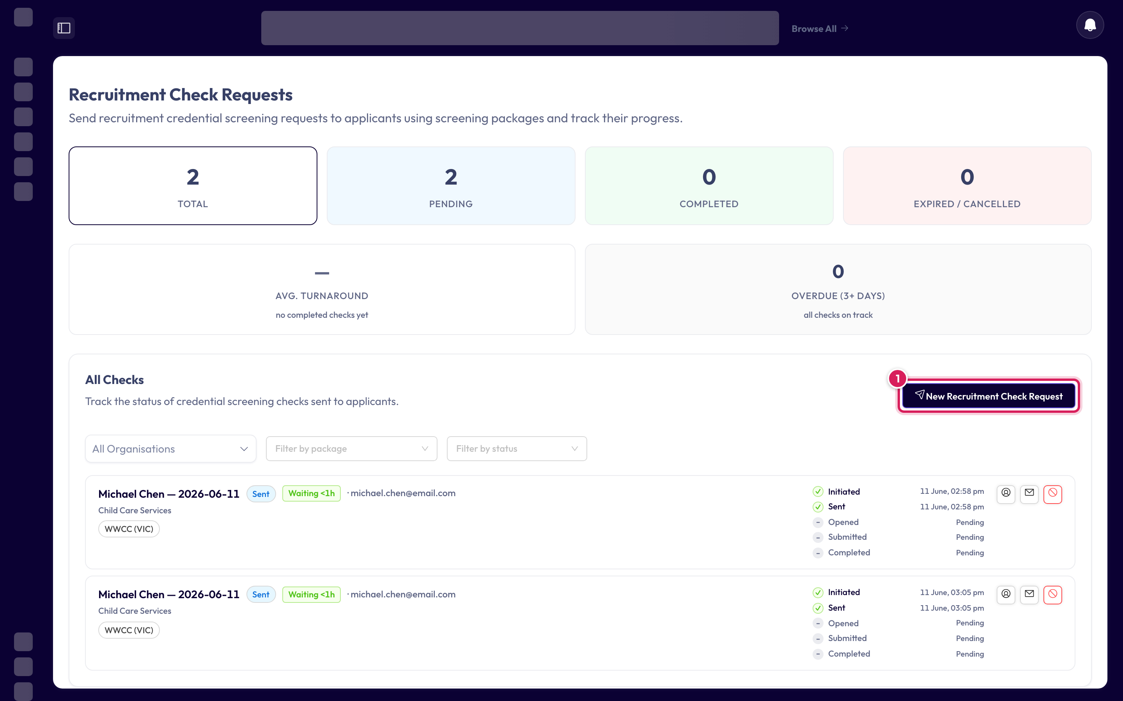Click Sent badge on 02:58 pm check
Viewport: 1123px width, 701px height.
[261, 494]
